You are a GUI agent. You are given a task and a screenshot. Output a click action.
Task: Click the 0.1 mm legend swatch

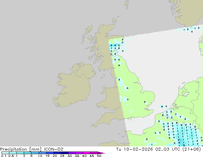5,153
